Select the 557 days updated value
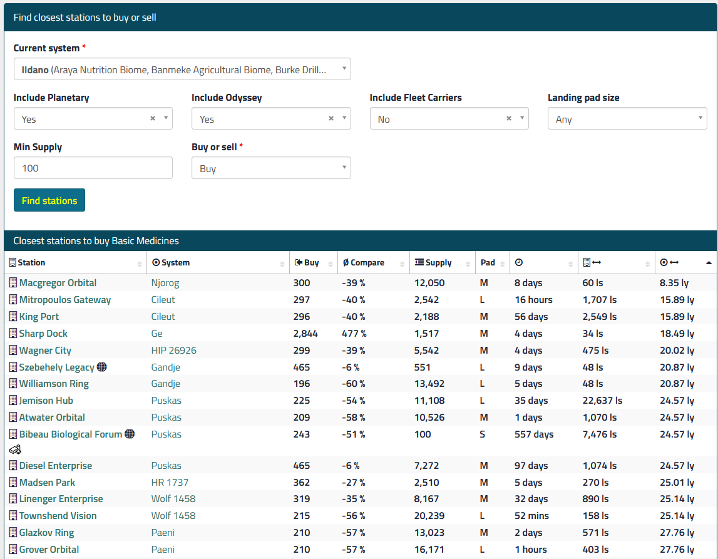The width and height of the screenshot is (718, 559). point(534,434)
